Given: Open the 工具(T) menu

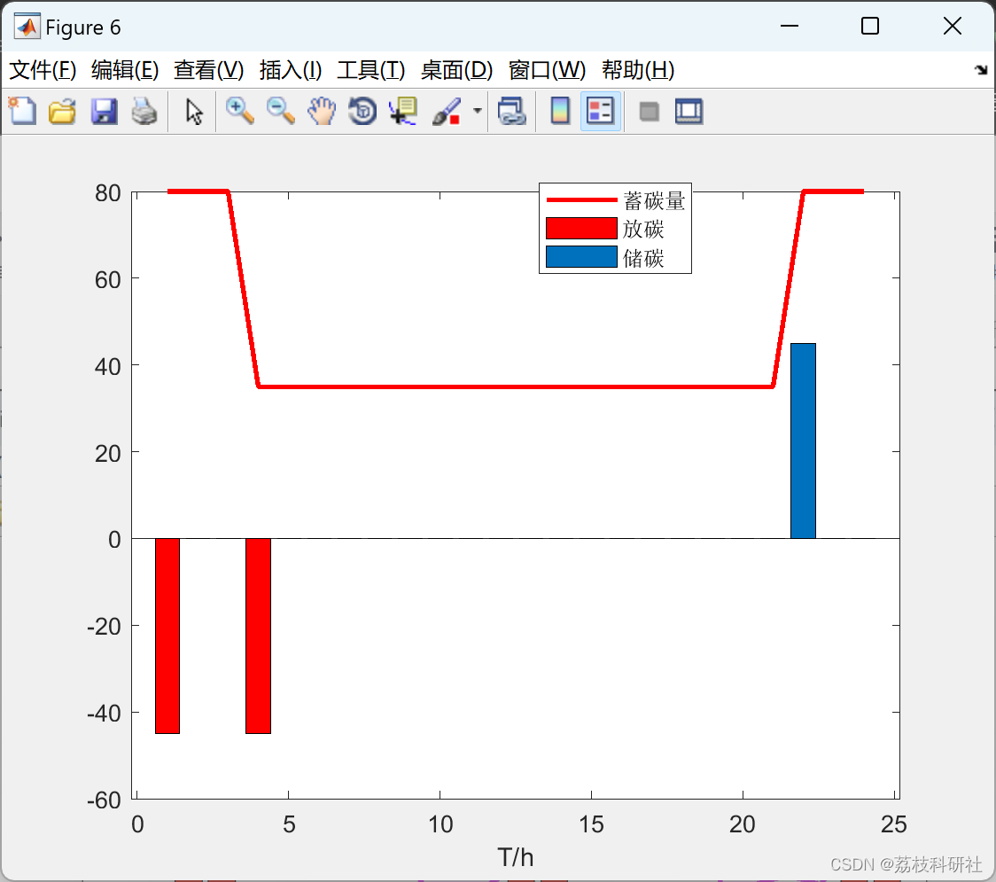Looking at the screenshot, I should click(x=371, y=70).
